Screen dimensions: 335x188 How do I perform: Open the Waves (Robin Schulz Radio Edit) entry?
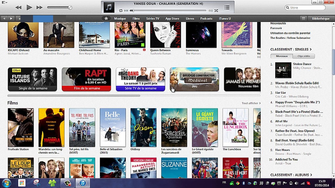point(297,83)
